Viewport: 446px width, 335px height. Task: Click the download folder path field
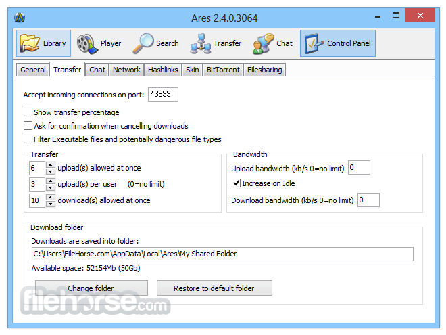coord(222,254)
